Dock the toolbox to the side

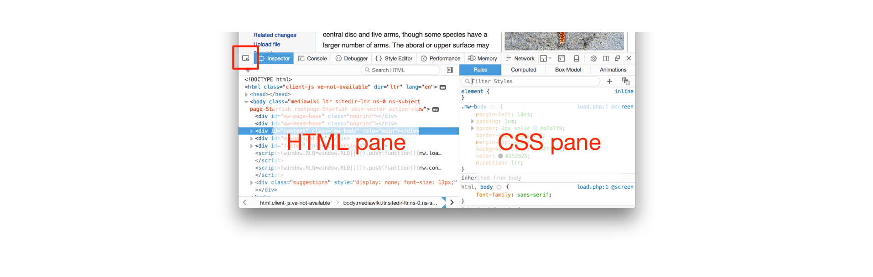coord(606,58)
